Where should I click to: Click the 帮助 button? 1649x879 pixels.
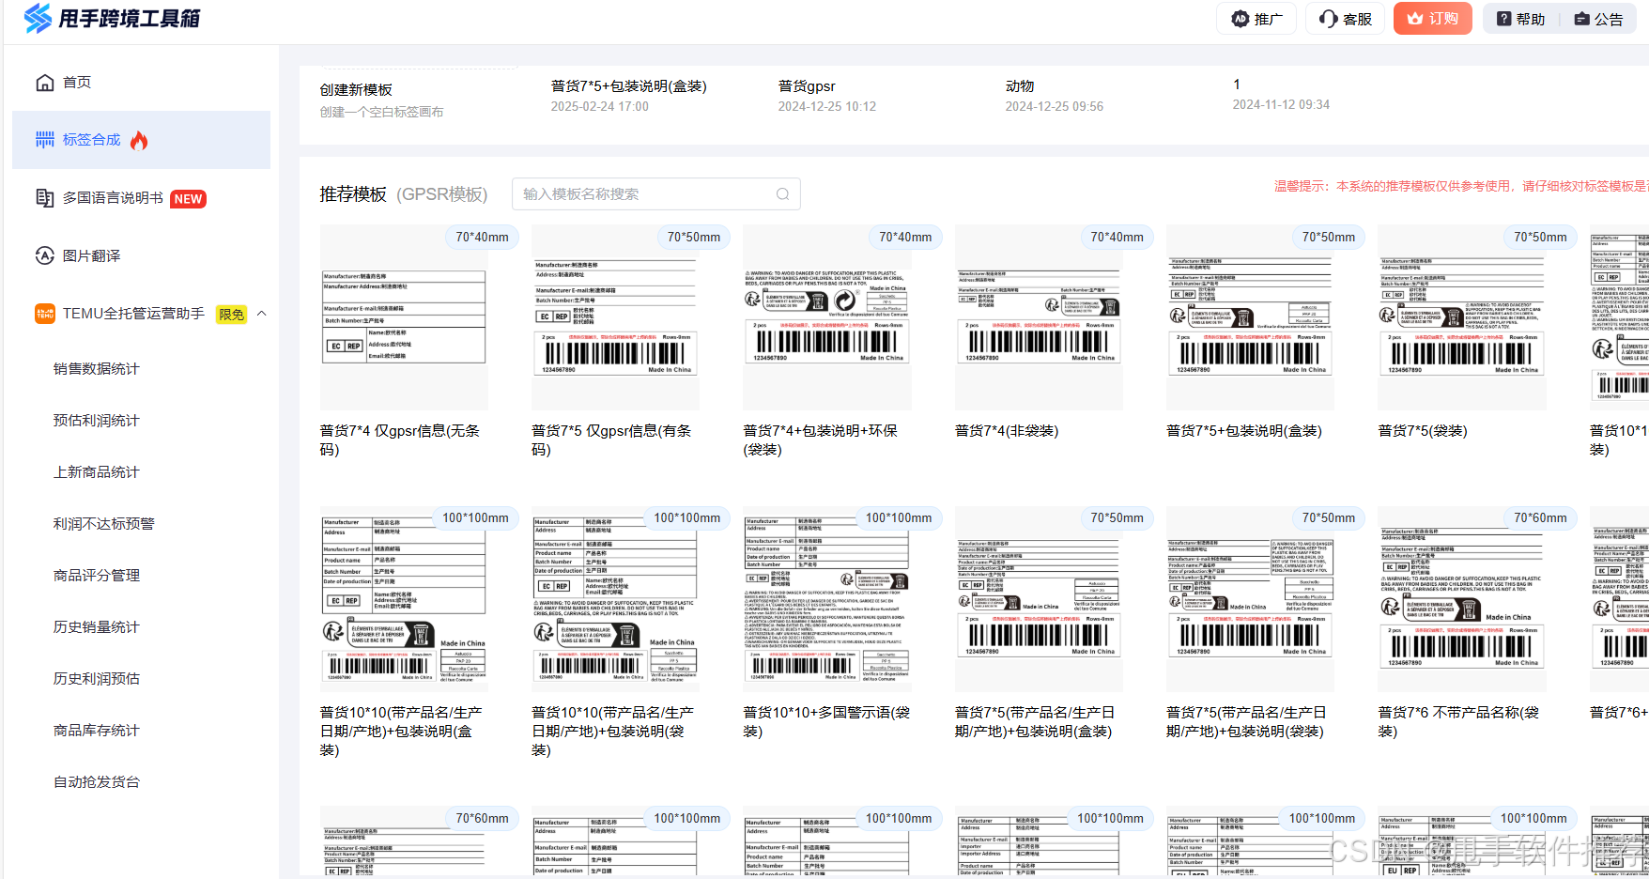tap(1520, 19)
